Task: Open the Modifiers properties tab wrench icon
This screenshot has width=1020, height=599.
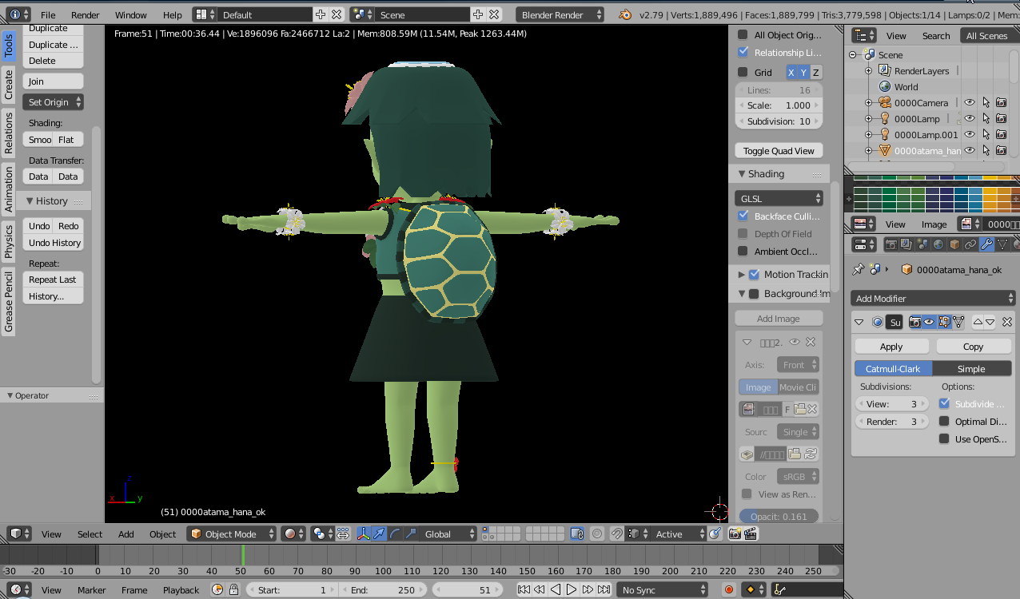Action: pos(986,244)
